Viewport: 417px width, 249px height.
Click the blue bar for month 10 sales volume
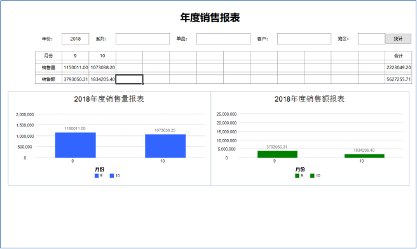(165, 146)
